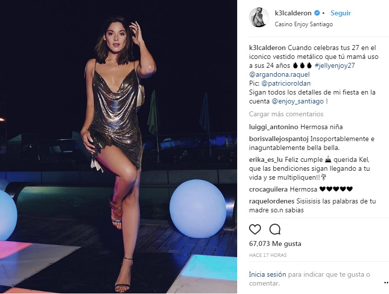The height and width of the screenshot is (294, 389).
Task: Click the verified badge next to k3lcalderon
Action: (317, 13)
